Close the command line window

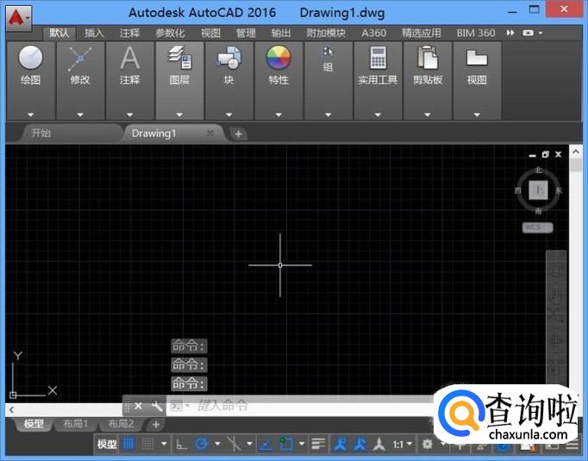click(x=138, y=406)
